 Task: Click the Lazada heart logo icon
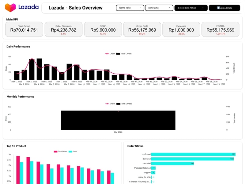[11, 7]
